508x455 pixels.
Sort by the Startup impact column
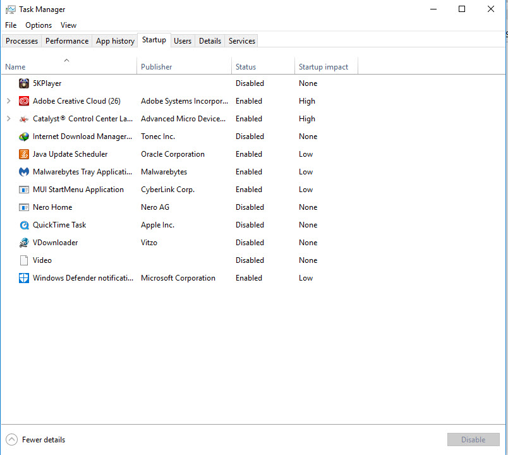pos(324,67)
